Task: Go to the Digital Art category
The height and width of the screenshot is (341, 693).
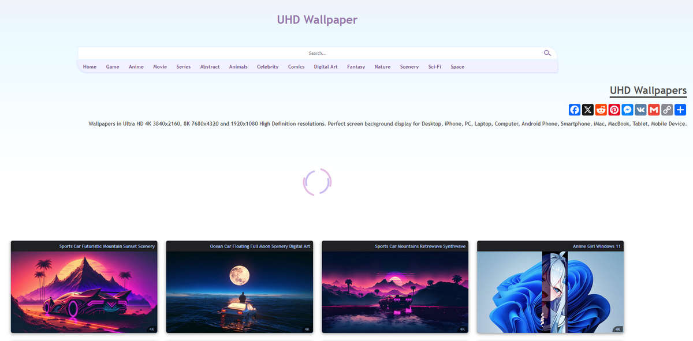Action: click(326, 67)
